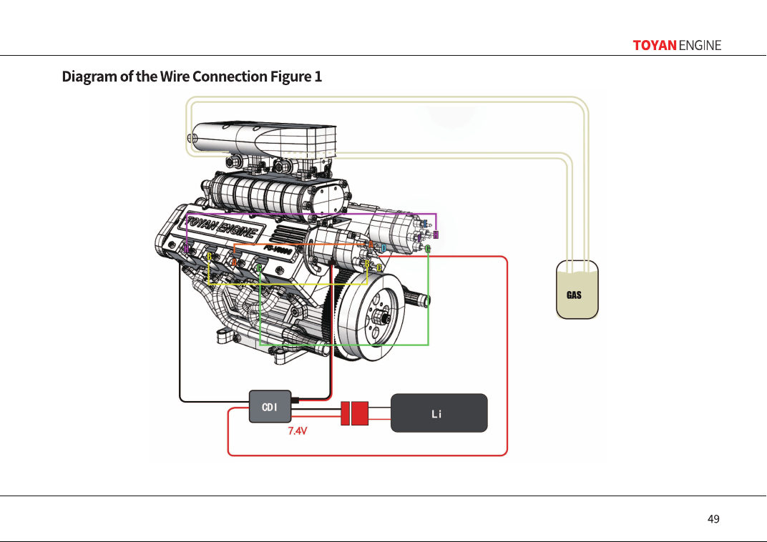Click the TOYAN ENGINE valve cover lettering
The width and height of the screenshot is (767, 542).
tap(223, 228)
